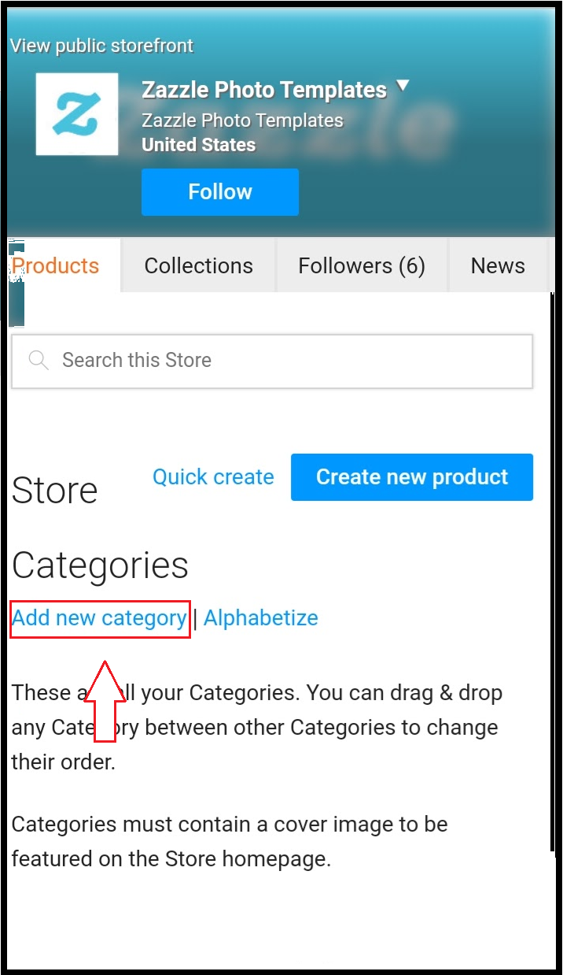Click the bold Zazzle Photo Templates store title
The height and width of the screenshot is (975, 563).
pyautogui.click(x=263, y=91)
